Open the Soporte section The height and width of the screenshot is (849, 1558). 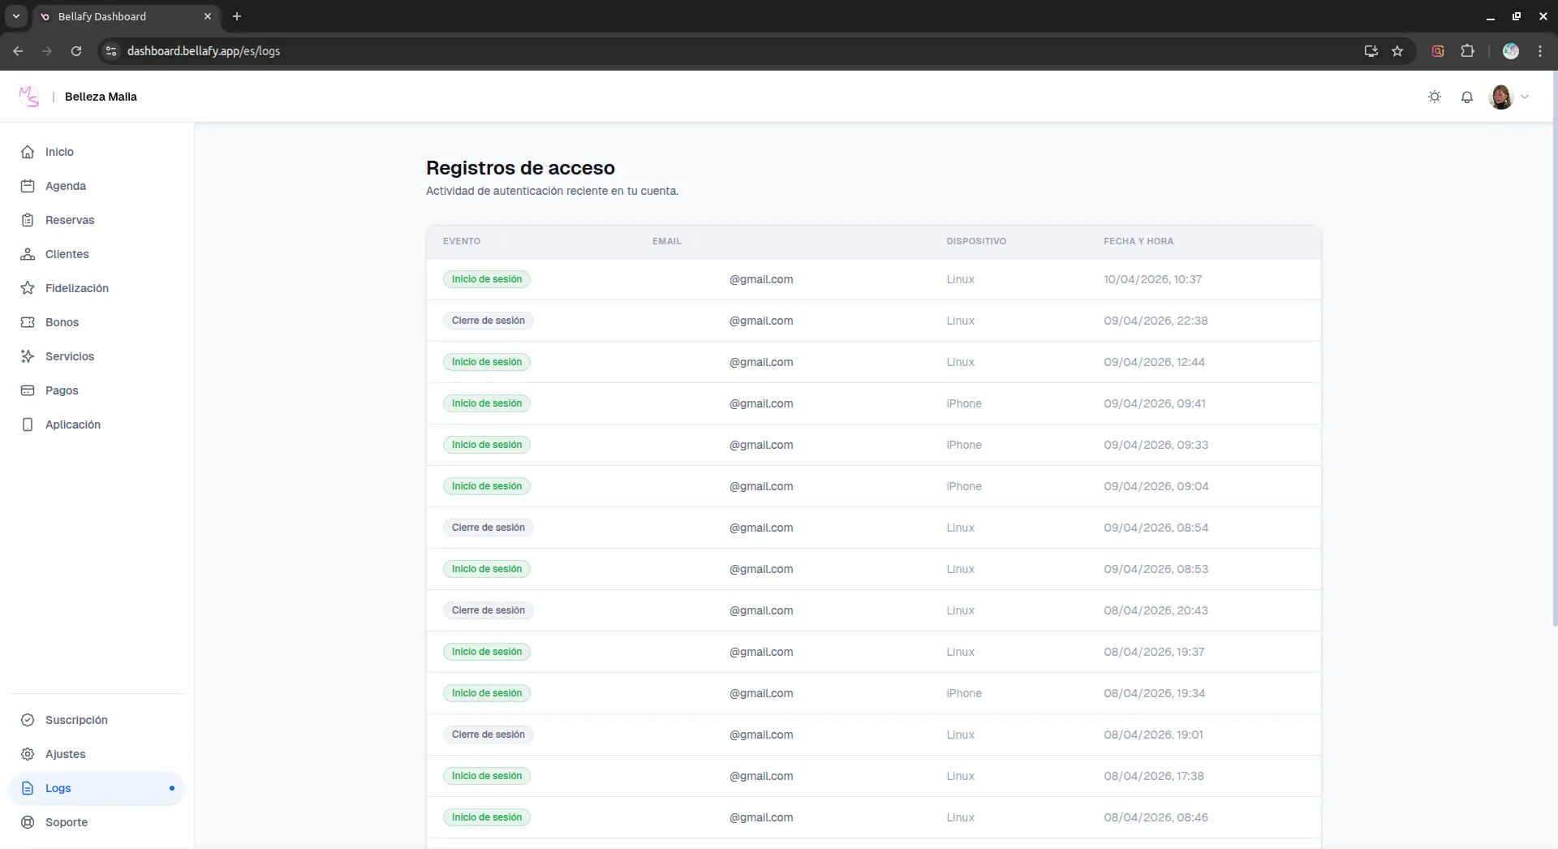67,822
